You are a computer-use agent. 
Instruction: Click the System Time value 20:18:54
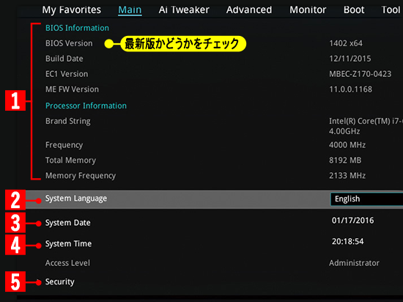(347, 241)
